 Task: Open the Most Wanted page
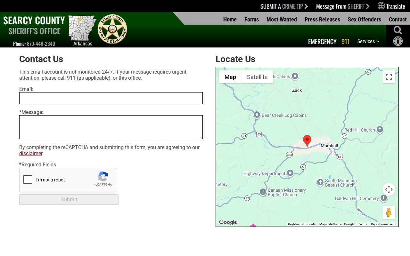[x=282, y=19]
